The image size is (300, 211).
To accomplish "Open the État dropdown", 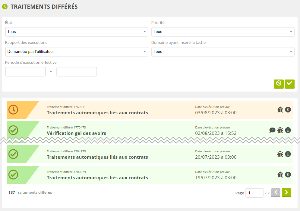I will coord(77,32).
